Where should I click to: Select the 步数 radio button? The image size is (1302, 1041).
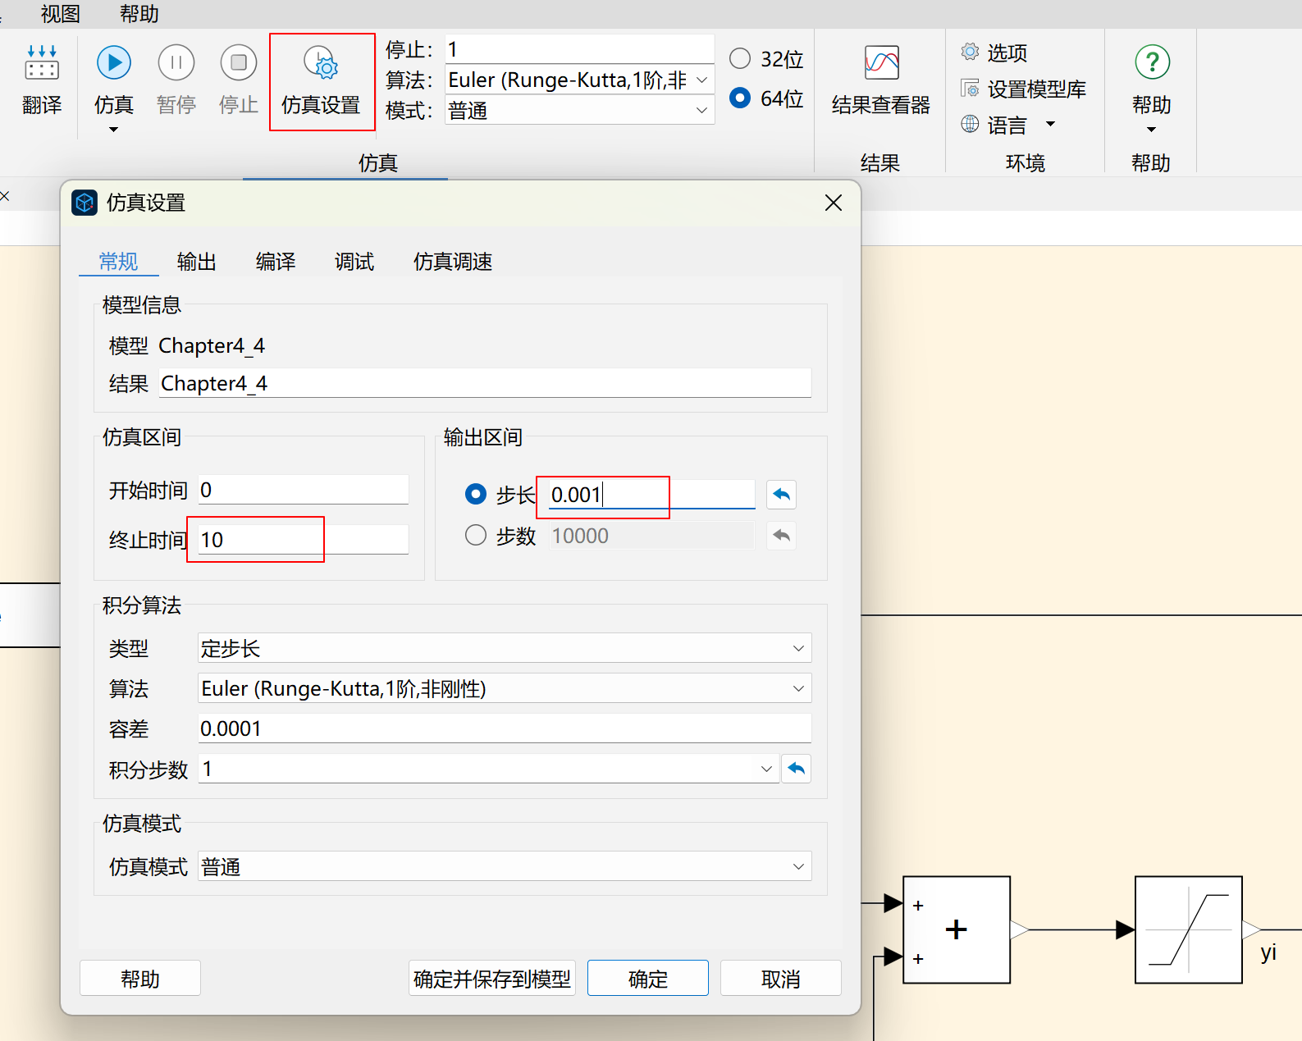point(476,536)
